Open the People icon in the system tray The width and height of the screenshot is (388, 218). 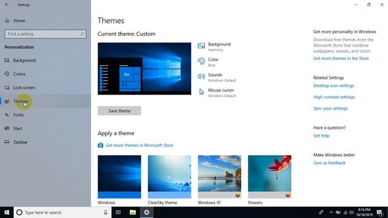point(321,213)
